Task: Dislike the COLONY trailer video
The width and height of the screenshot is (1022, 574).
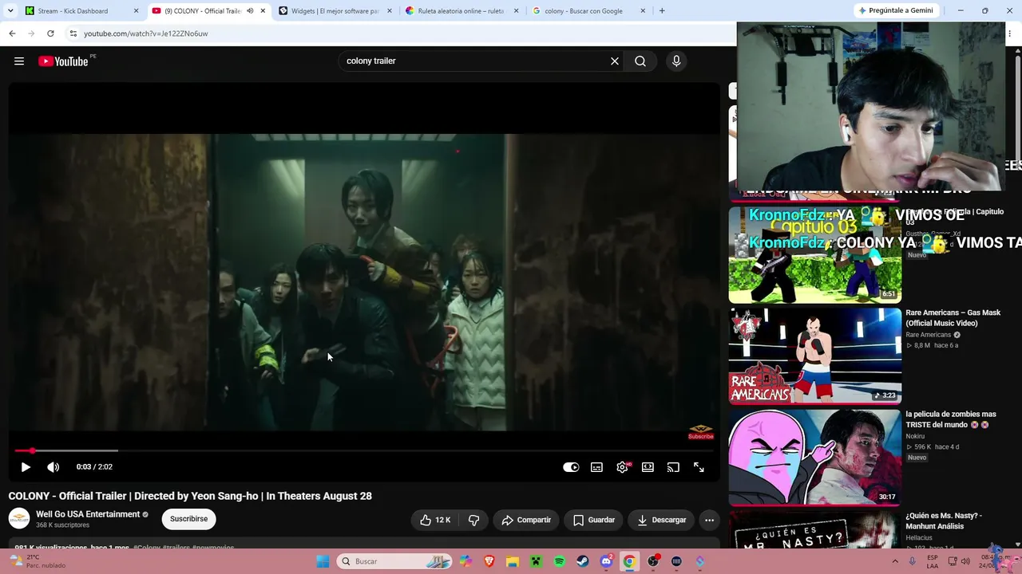Action: point(473,520)
